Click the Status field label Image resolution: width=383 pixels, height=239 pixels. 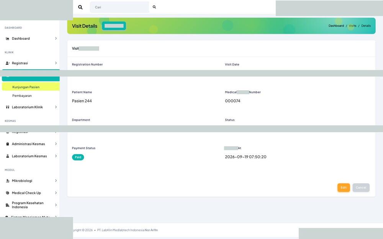229,120
